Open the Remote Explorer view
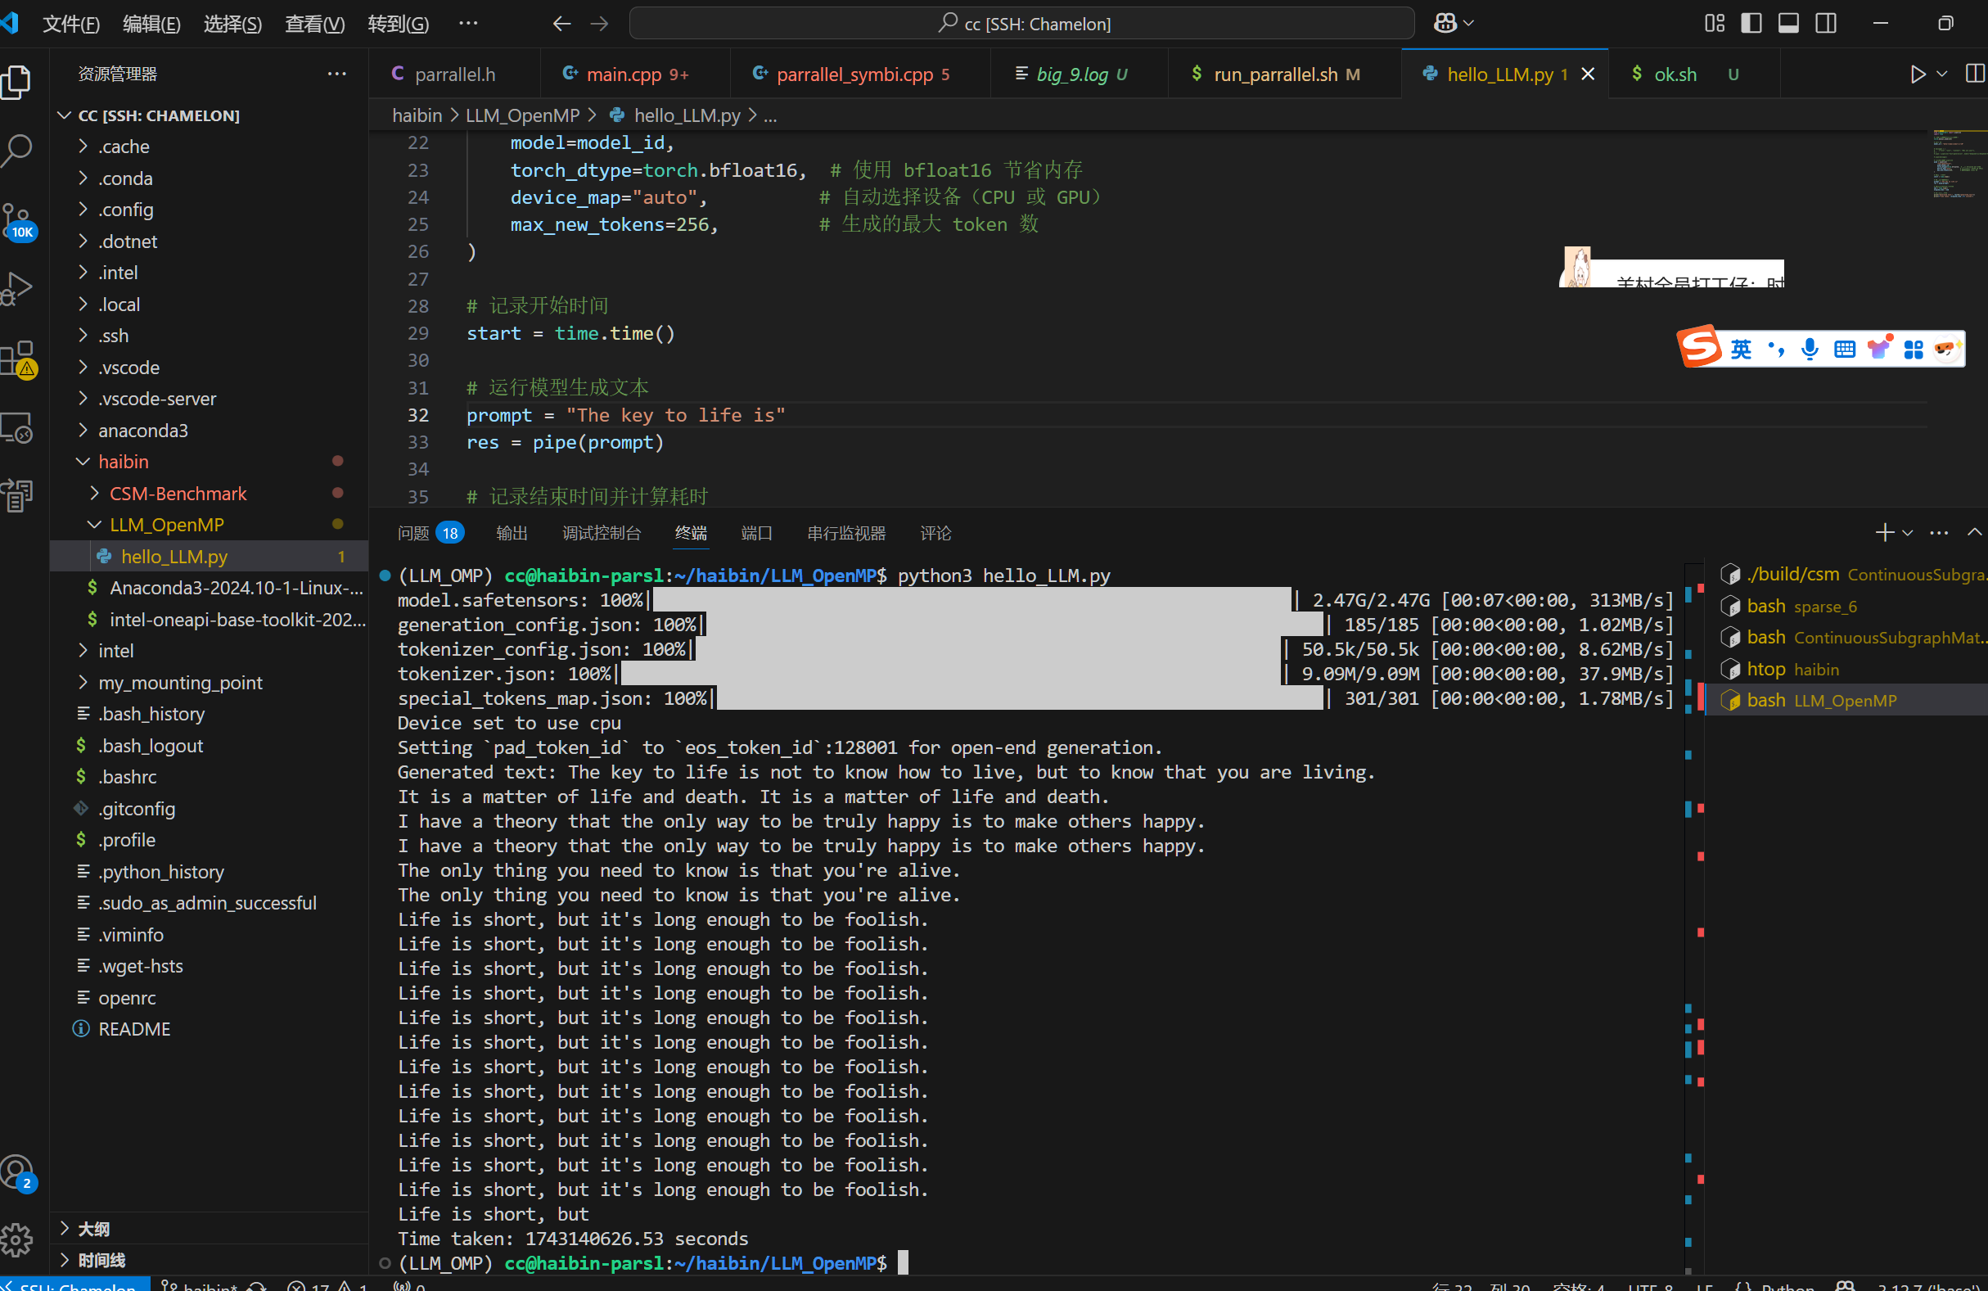The width and height of the screenshot is (1988, 1291). [x=16, y=428]
